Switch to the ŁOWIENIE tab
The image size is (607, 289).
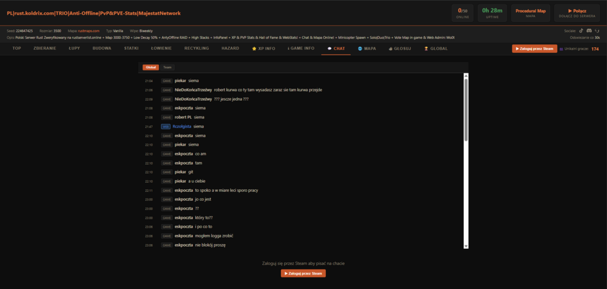tap(161, 49)
